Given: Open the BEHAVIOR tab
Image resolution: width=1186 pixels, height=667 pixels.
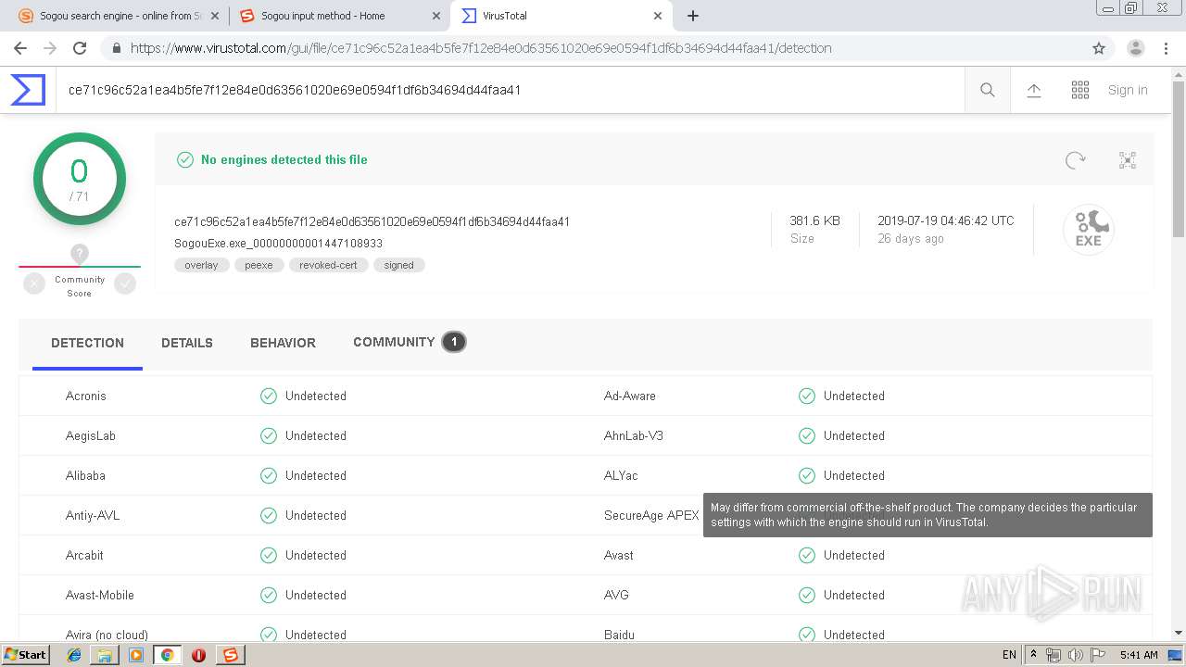Looking at the screenshot, I should pyautogui.click(x=283, y=343).
